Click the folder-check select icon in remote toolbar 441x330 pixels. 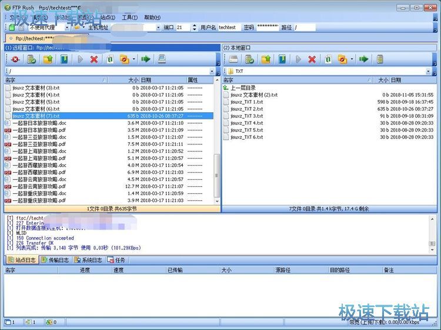tap(124, 59)
